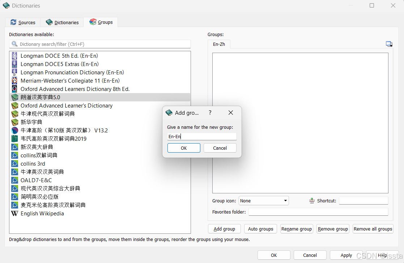This screenshot has height=263, width=404.
Task: Focus the new group name field
Action: 202,136
